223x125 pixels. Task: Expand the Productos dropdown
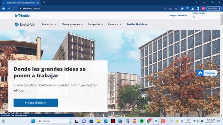49,24
